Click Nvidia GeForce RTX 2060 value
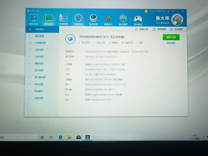The height and width of the screenshot is (156, 208). click(106, 84)
